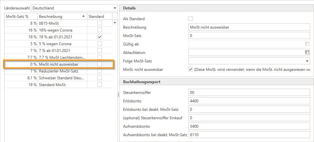Click the panel splitter handle
The height and width of the screenshot is (142, 314).
(118, 95)
